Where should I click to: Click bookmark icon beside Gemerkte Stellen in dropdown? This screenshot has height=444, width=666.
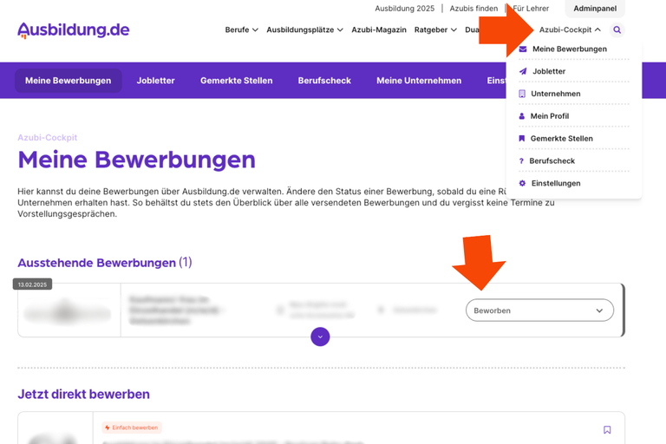[521, 139]
